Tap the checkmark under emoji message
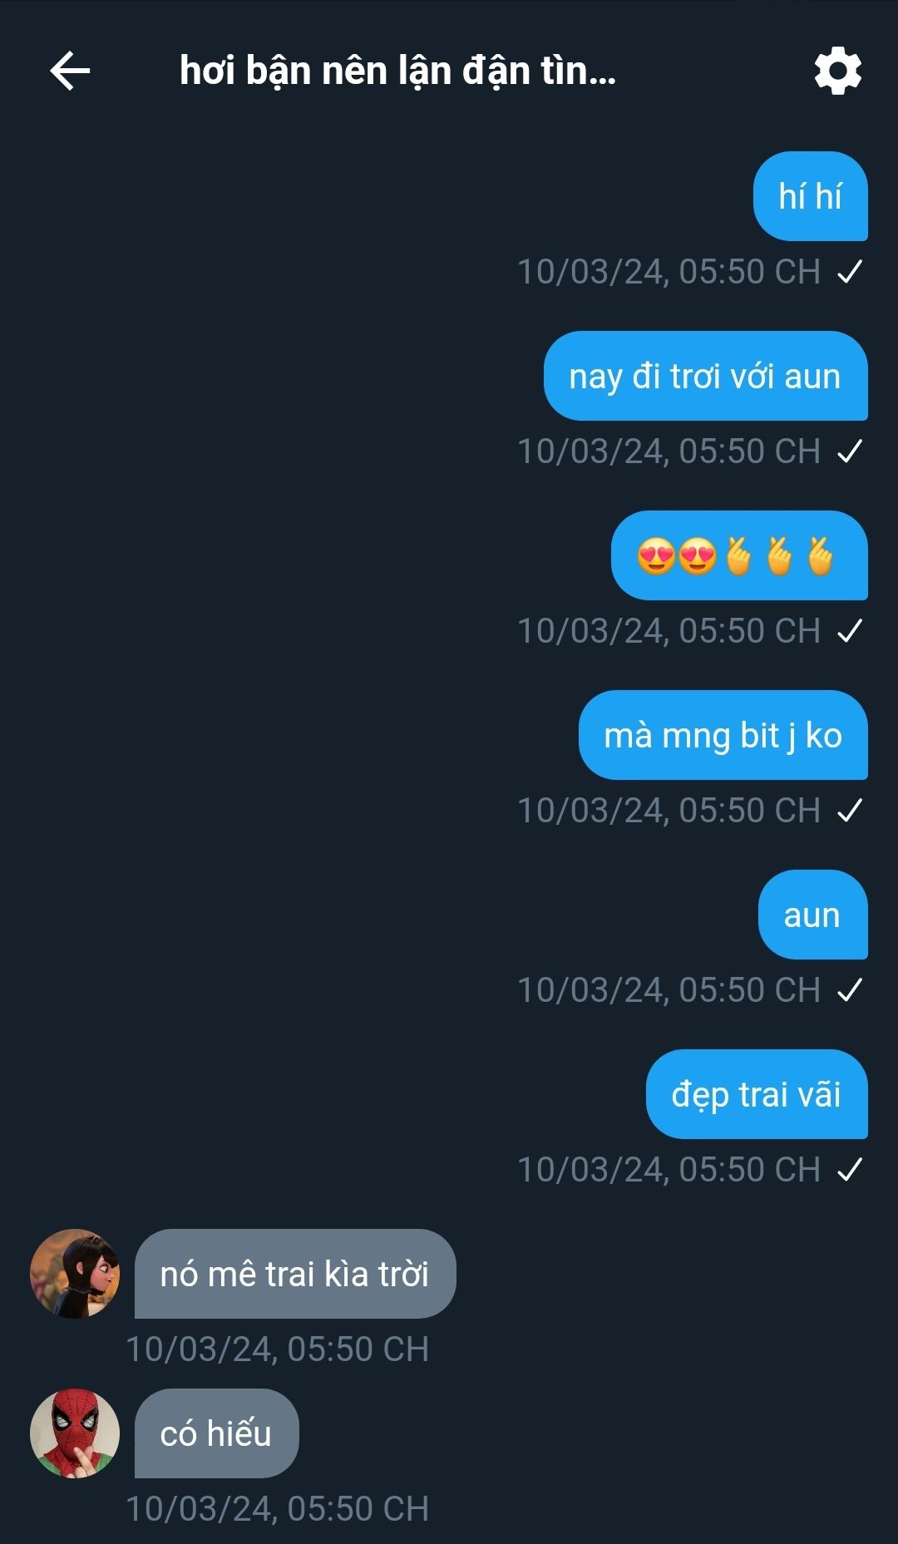 click(x=850, y=630)
